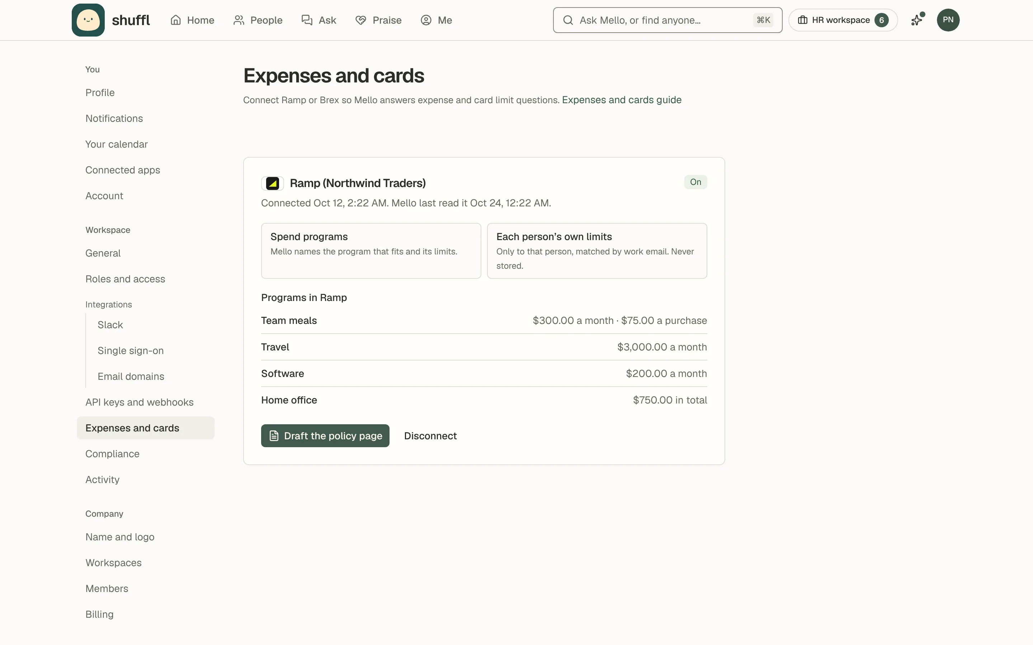
Task: Open the Home nav item
Action: [x=192, y=20]
